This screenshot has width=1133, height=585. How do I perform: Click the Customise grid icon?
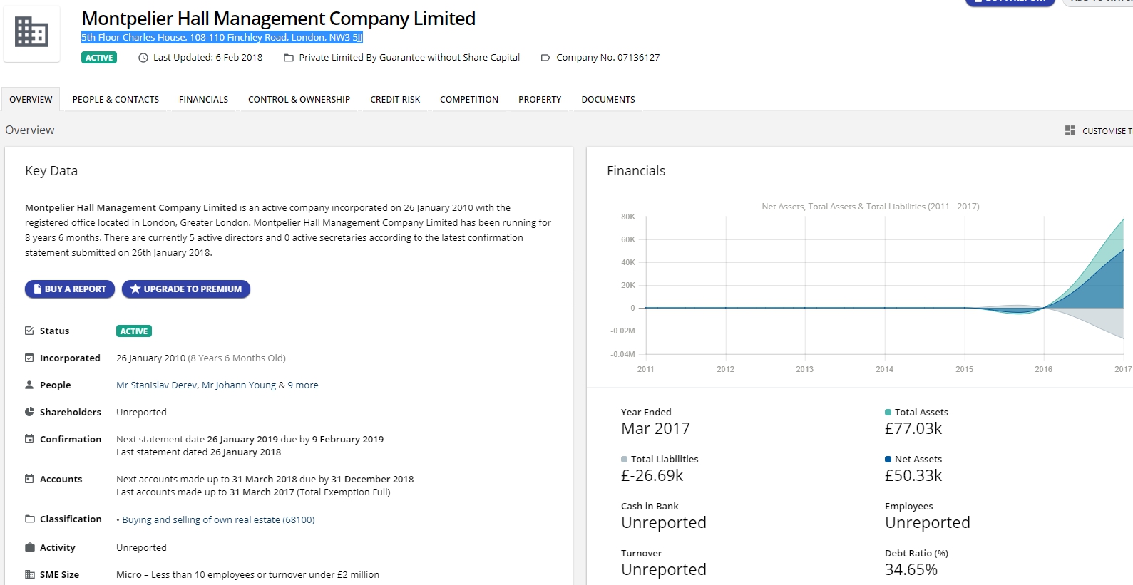coord(1070,130)
